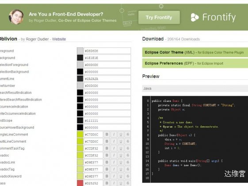The height and width of the screenshot is (186, 248).
Task: Click the Oblivion theme title
Action: (x=8, y=39)
